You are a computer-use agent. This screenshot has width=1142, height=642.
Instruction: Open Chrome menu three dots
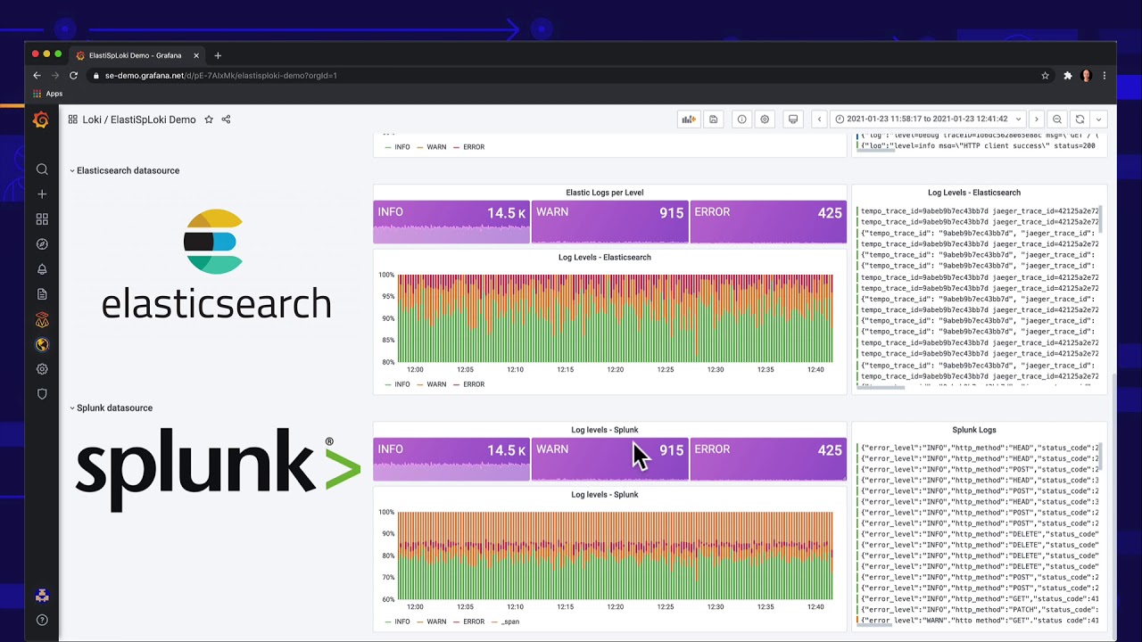[1105, 76]
